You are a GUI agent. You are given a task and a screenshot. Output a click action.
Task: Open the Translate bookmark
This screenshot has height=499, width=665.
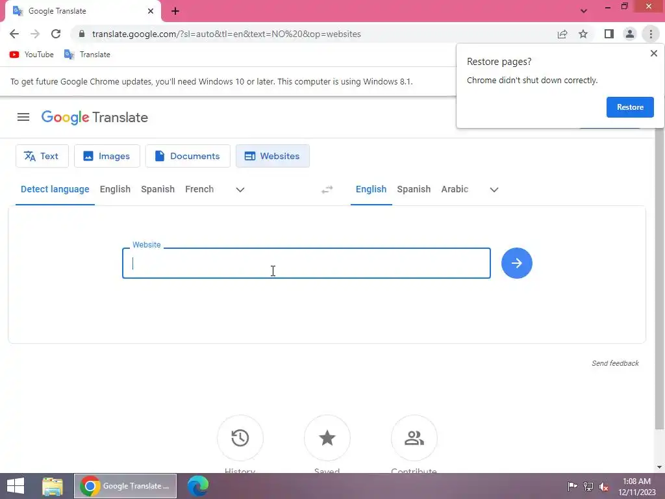coord(88,55)
